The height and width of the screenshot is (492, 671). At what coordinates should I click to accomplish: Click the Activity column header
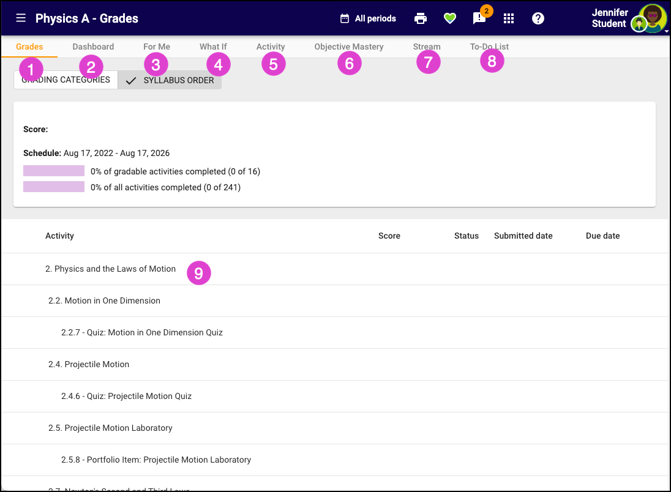pos(59,236)
